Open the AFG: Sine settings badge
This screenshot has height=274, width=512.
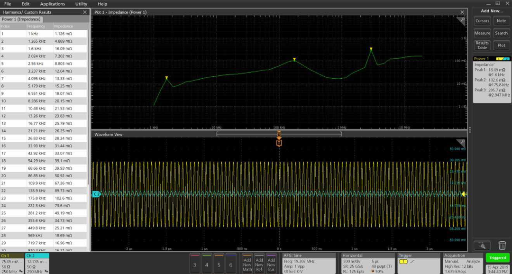click(x=309, y=263)
